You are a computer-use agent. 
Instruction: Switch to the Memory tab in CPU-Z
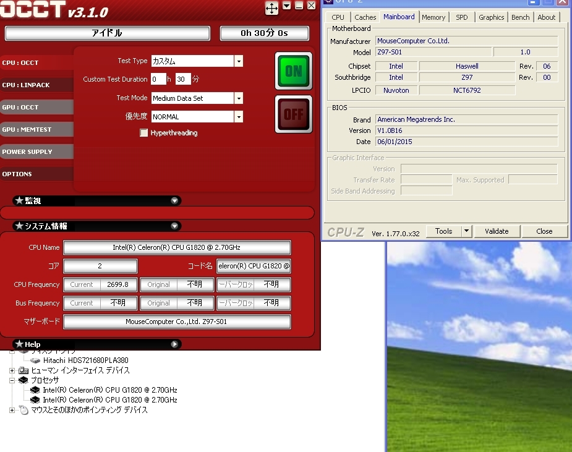click(433, 17)
